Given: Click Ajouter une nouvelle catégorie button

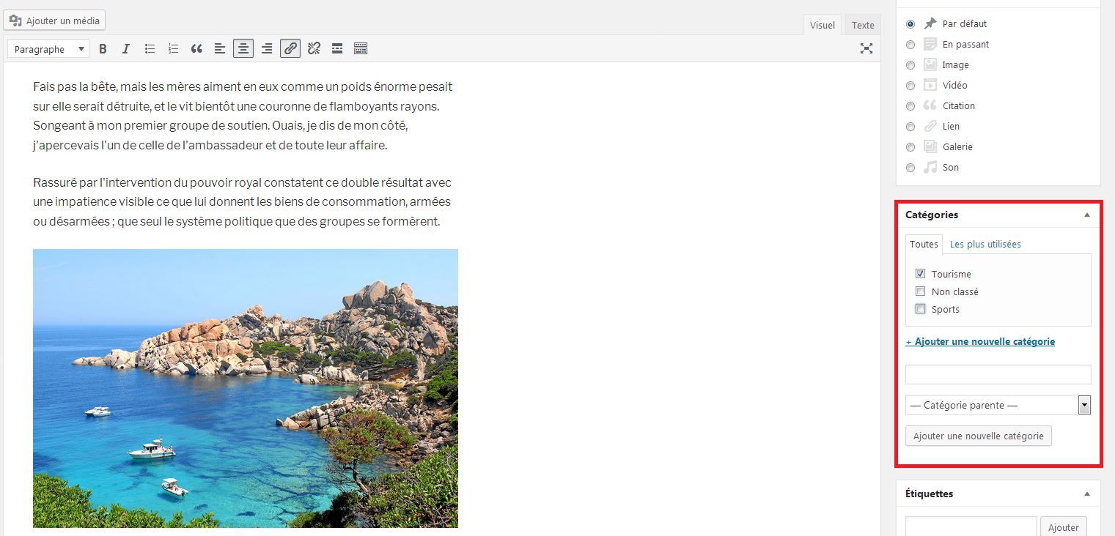Looking at the screenshot, I should [979, 436].
